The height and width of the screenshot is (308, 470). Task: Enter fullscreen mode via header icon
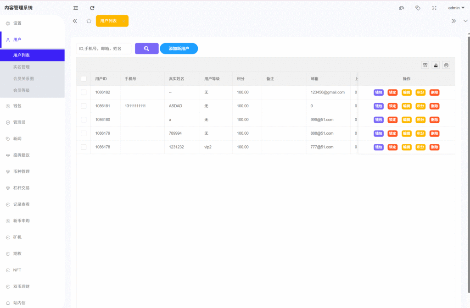pyautogui.click(x=434, y=8)
